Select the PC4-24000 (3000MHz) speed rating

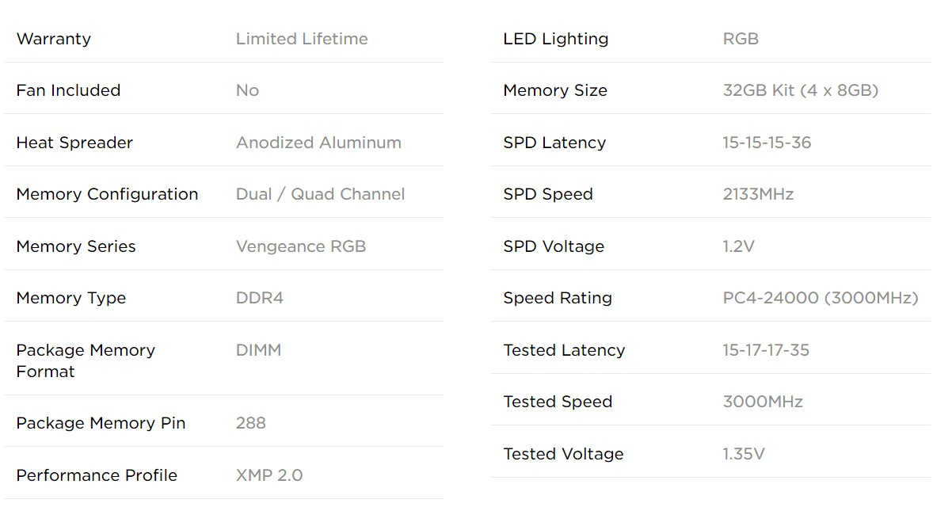[821, 298]
